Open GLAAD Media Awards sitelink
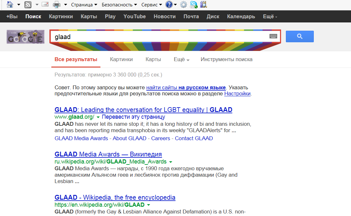 point(81,138)
